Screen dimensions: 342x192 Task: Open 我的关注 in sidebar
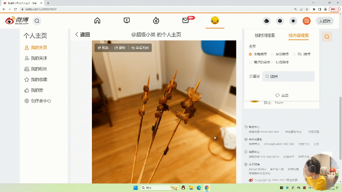coord(36,58)
